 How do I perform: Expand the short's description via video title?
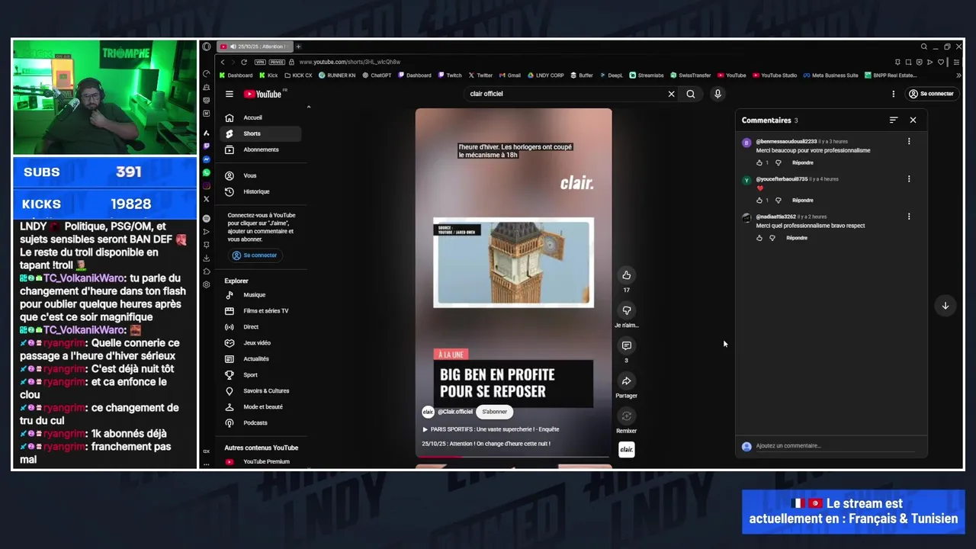point(486,444)
